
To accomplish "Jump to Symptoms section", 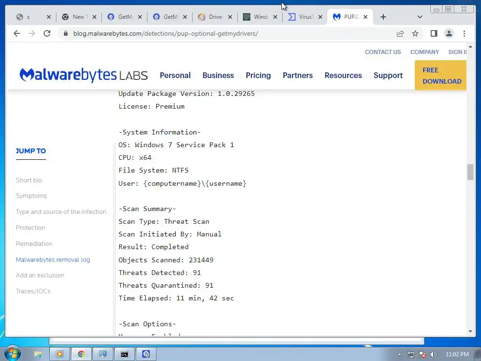I will pos(31,196).
